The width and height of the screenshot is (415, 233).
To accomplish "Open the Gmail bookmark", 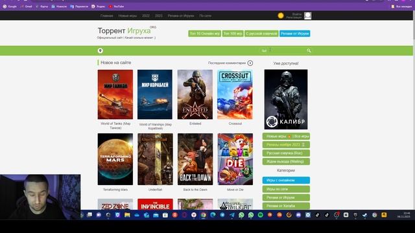I will 26,6.
